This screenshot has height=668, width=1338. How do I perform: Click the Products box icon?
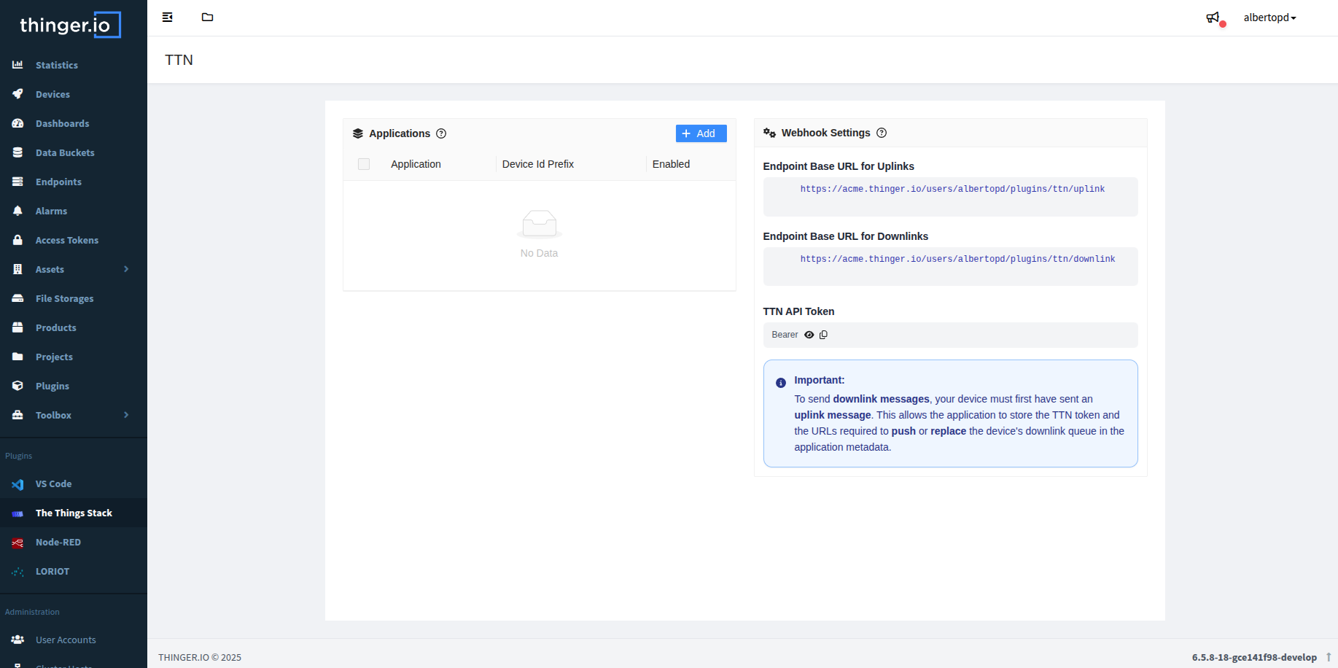[x=17, y=327]
